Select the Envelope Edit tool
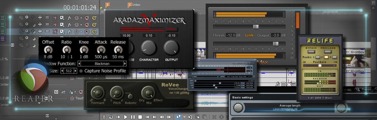 tap(190, 117)
